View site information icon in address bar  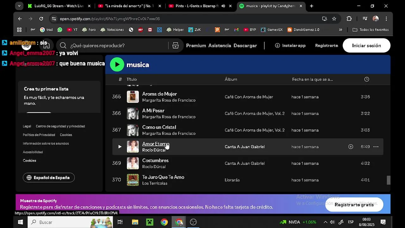tap(54, 19)
